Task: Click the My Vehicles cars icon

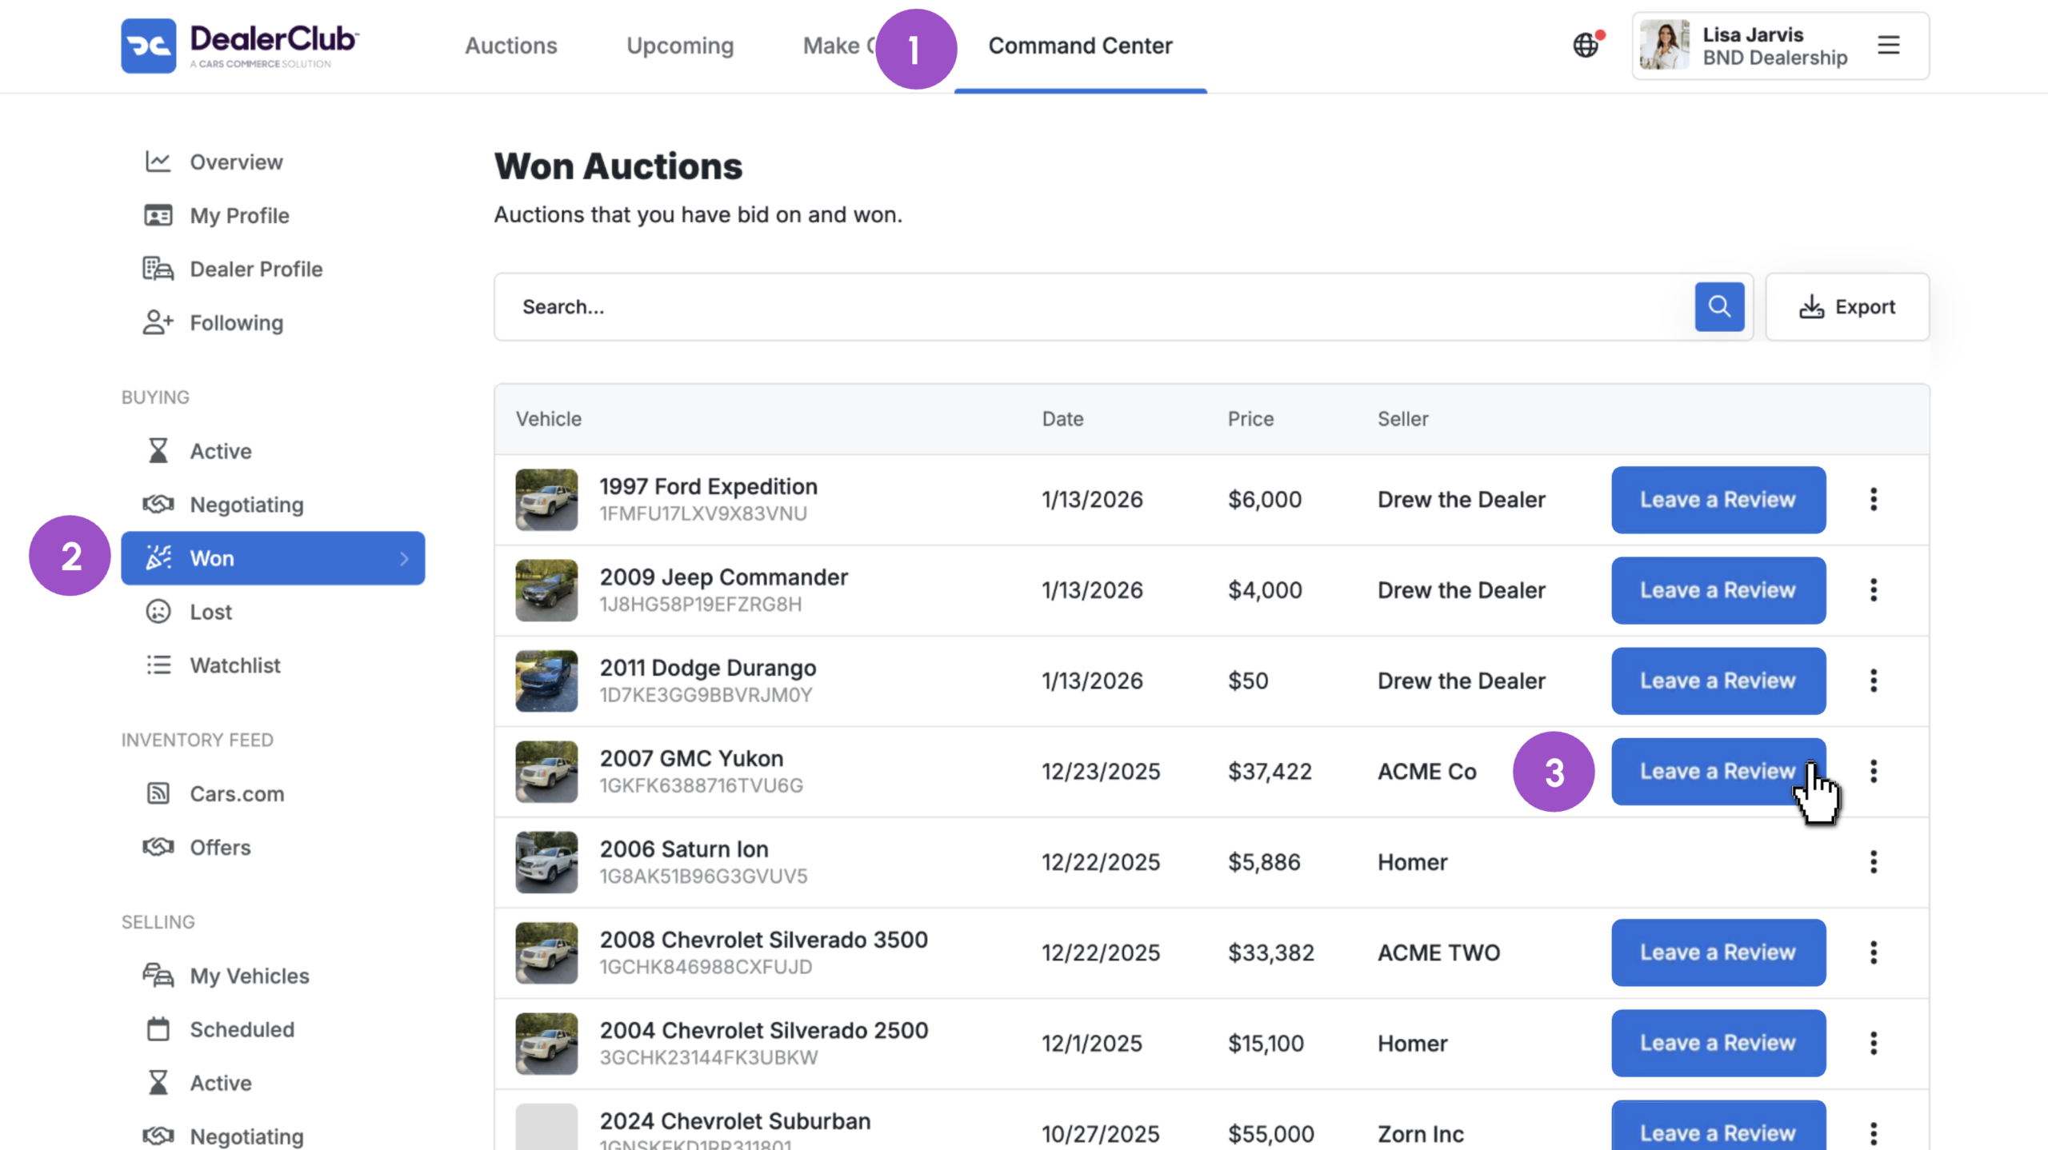Action: click(158, 976)
